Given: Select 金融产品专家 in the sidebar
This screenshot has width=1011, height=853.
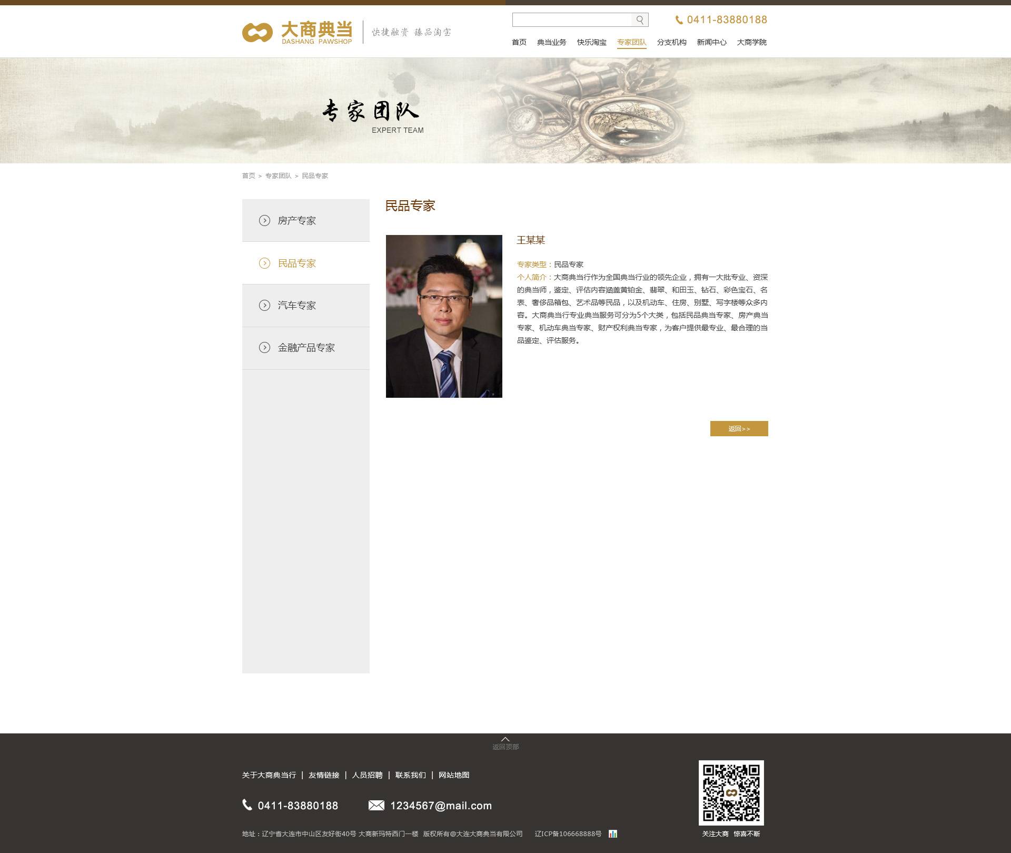Looking at the screenshot, I should 306,348.
